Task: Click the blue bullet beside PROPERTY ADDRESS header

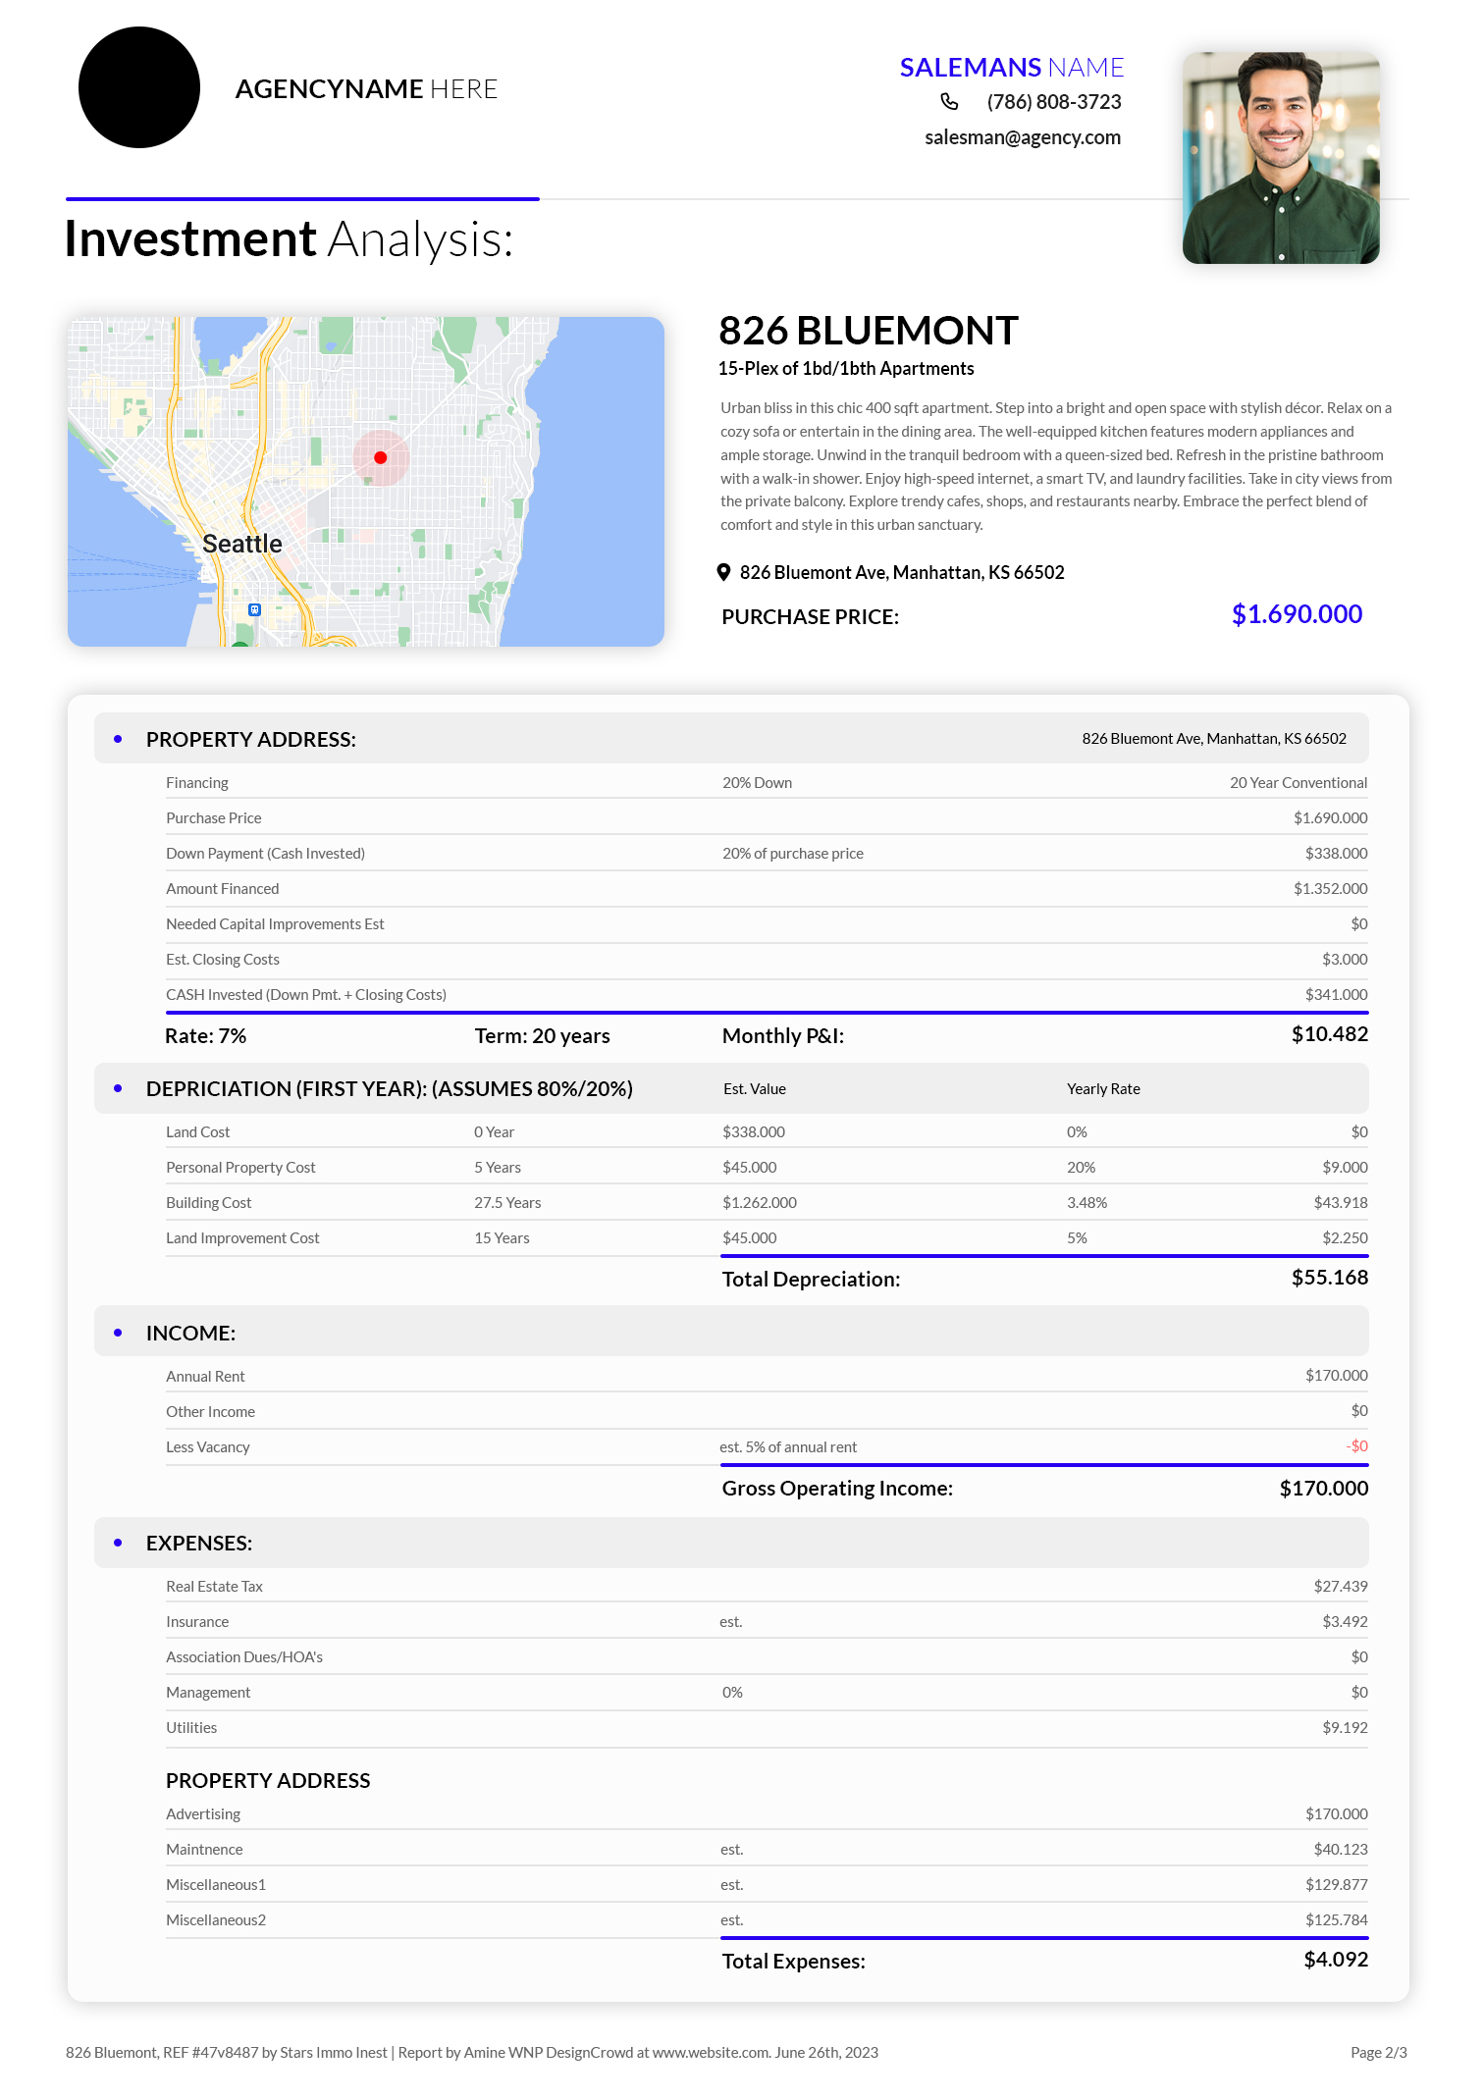Action: point(118,739)
